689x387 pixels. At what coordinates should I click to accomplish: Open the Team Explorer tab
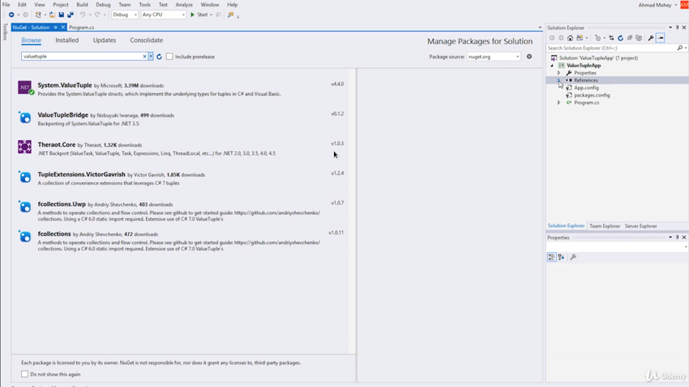[x=605, y=226]
